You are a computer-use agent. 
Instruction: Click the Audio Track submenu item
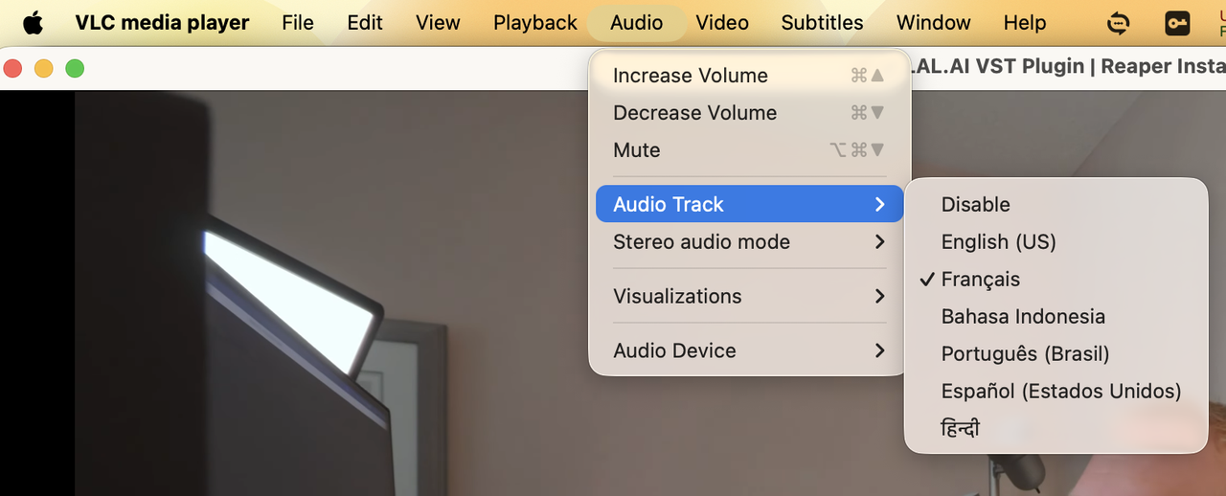point(749,204)
